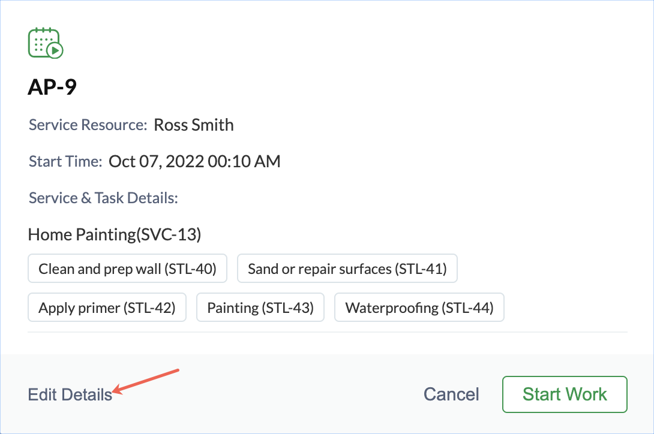Click the Service Resource label
This screenshot has width=654, height=434.
(88, 125)
